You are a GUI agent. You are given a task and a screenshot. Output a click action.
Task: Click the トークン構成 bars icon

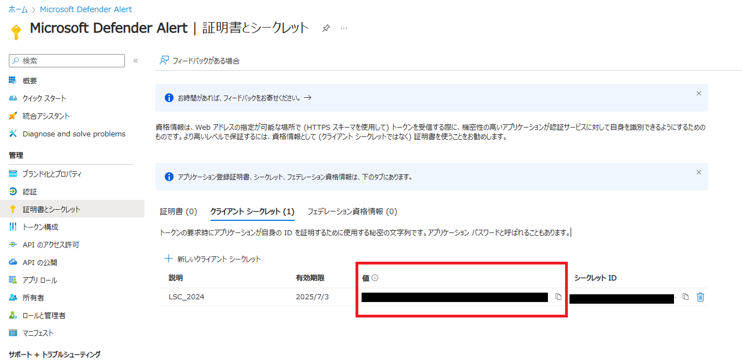(13, 227)
